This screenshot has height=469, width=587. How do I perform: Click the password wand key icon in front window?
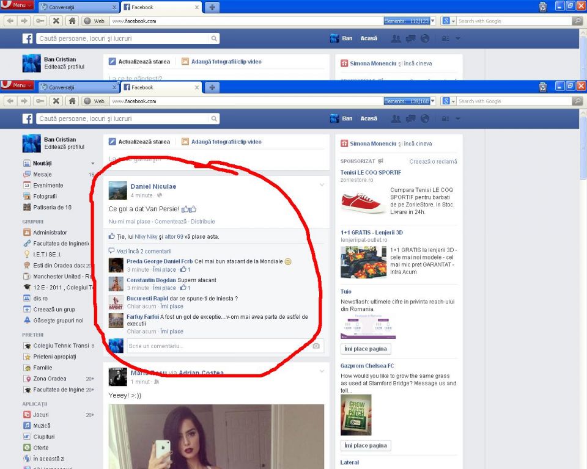tap(40, 101)
